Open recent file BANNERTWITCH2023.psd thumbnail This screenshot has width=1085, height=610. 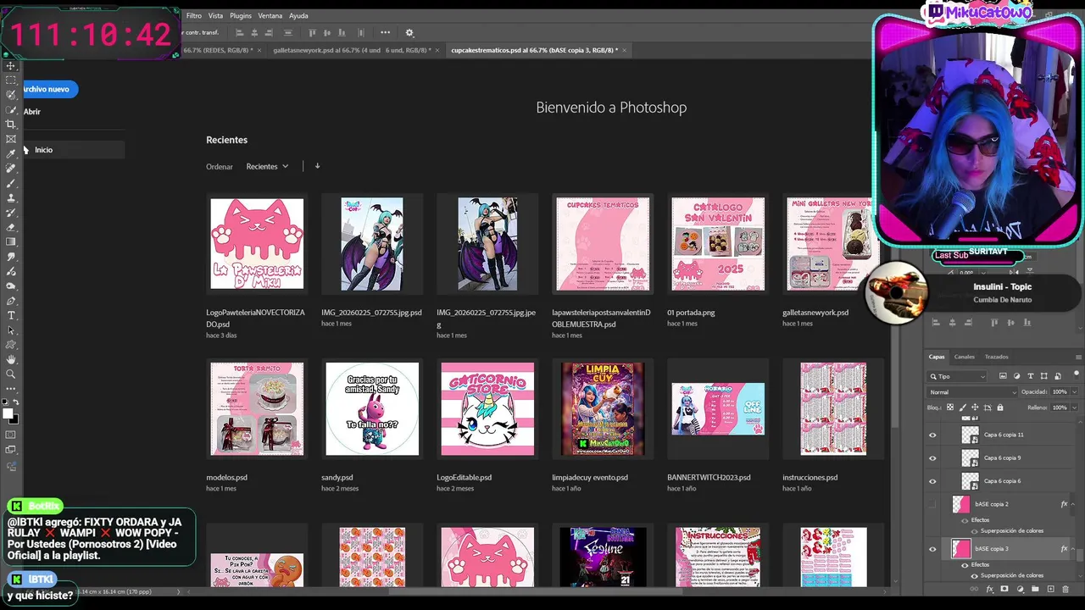(x=718, y=409)
